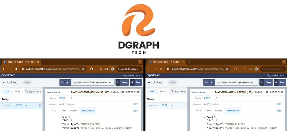
Task: Open tab search dropdown in left browser title bar
Action: tap(140, 62)
